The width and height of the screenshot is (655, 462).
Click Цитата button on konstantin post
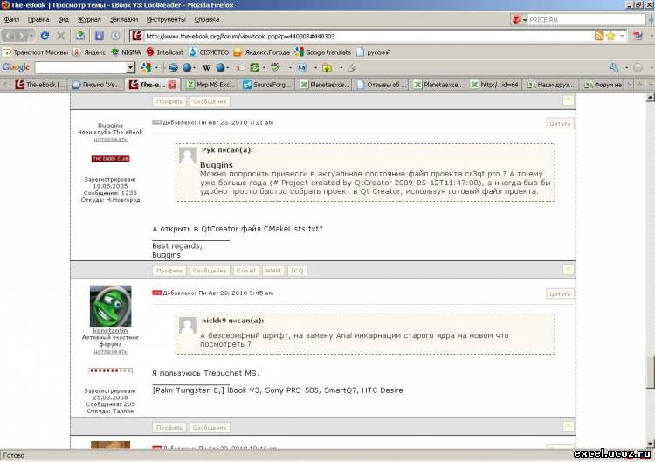tap(560, 294)
